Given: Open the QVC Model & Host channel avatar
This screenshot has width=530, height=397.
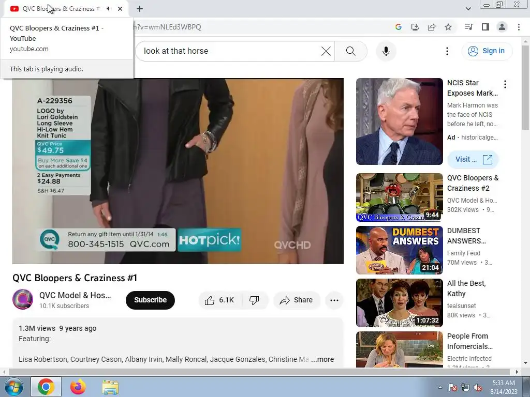Looking at the screenshot, I should click(23, 299).
